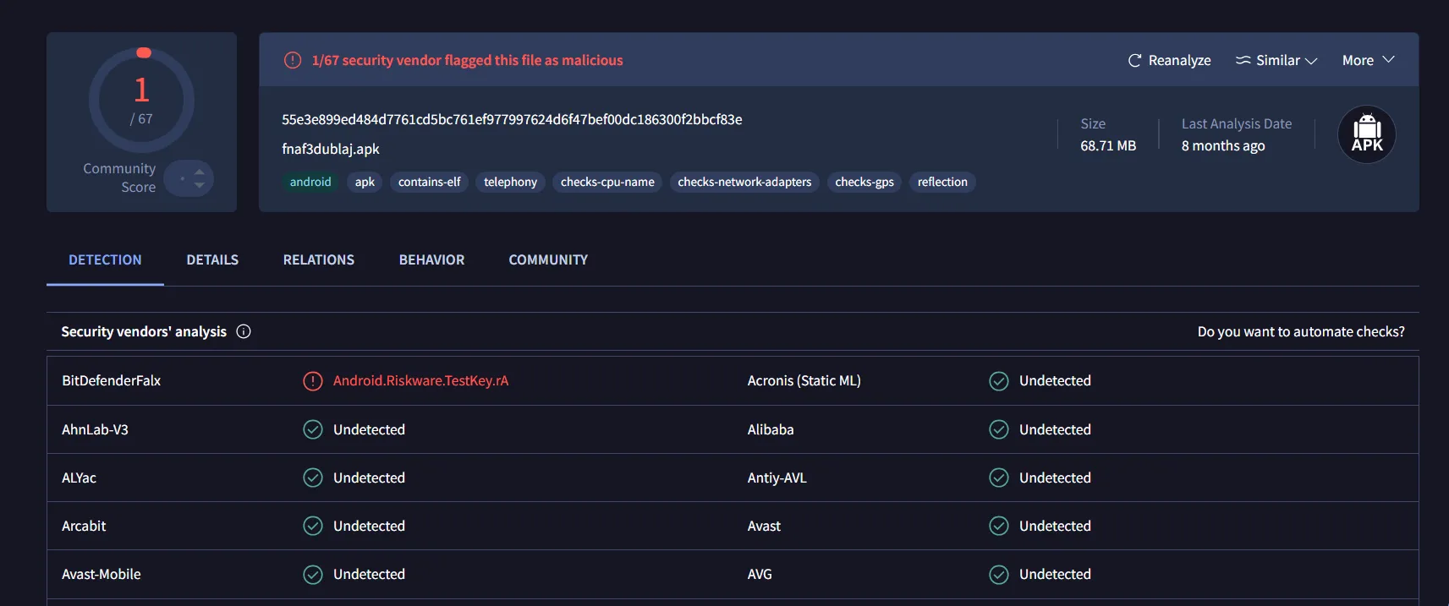Viewport: 1449px width, 606px height.
Task: Expand the Similar dropdown chevron
Action: (x=1311, y=61)
